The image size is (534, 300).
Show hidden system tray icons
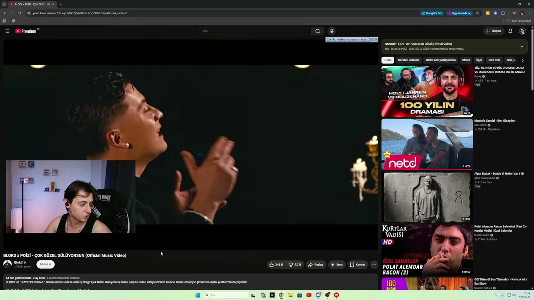(496, 295)
